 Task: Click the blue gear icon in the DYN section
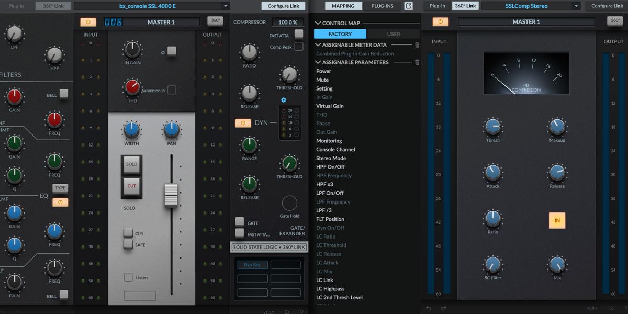(284, 99)
